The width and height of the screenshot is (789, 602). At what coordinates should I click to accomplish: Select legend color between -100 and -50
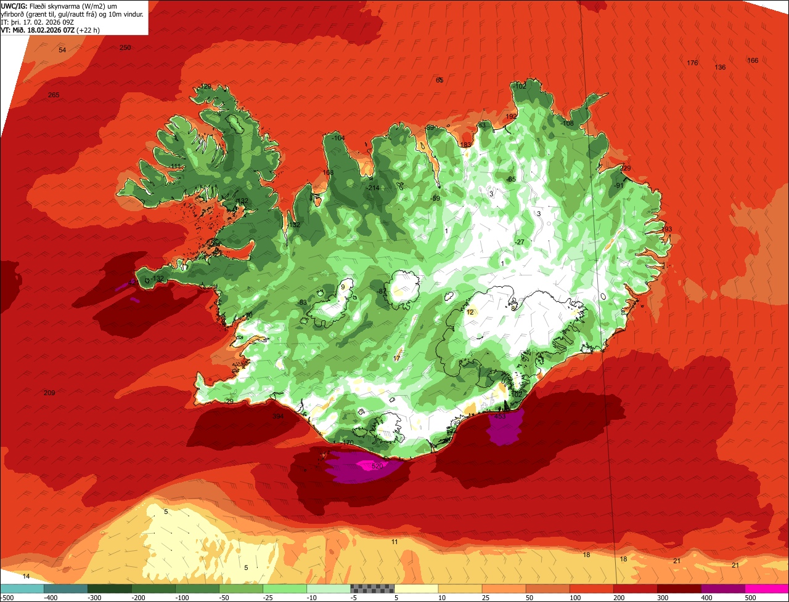click(x=197, y=588)
